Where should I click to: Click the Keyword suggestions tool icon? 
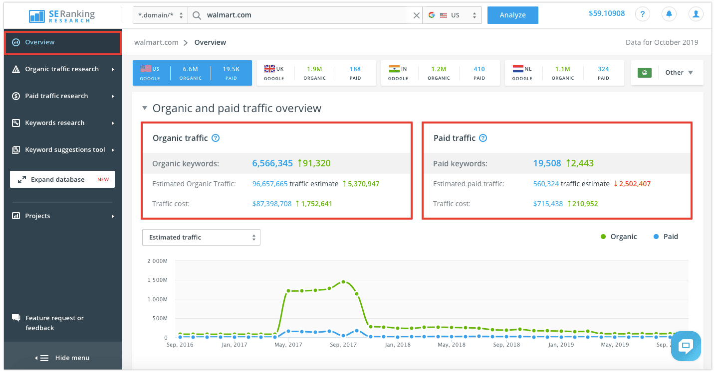coord(16,150)
